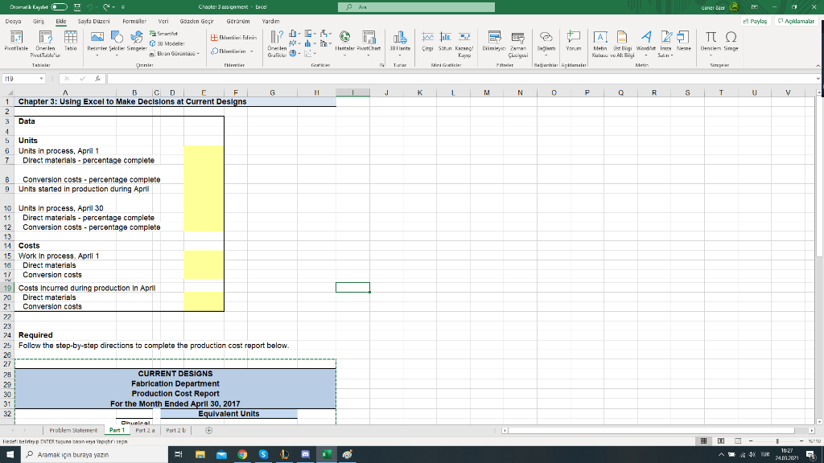Insert a Metin Kutusu (text box)
This screenshot has width=824, height=463.
599,43
